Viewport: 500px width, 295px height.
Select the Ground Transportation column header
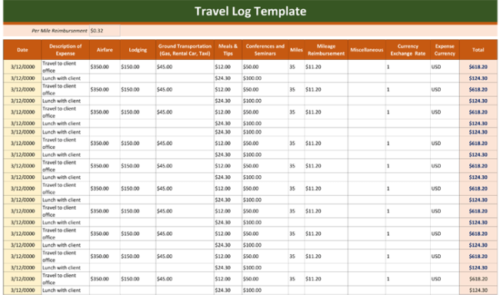pos(185,50)
